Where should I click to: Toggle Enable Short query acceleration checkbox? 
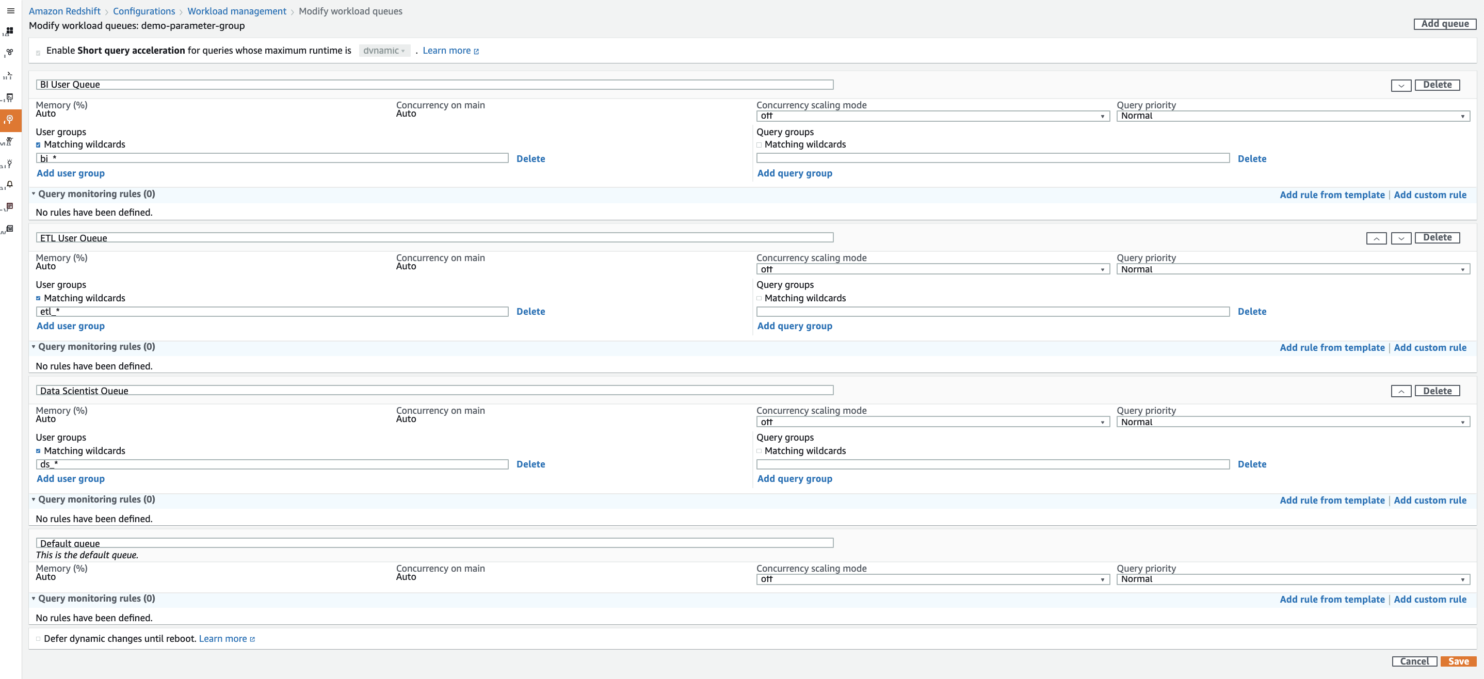coord(39,53)
